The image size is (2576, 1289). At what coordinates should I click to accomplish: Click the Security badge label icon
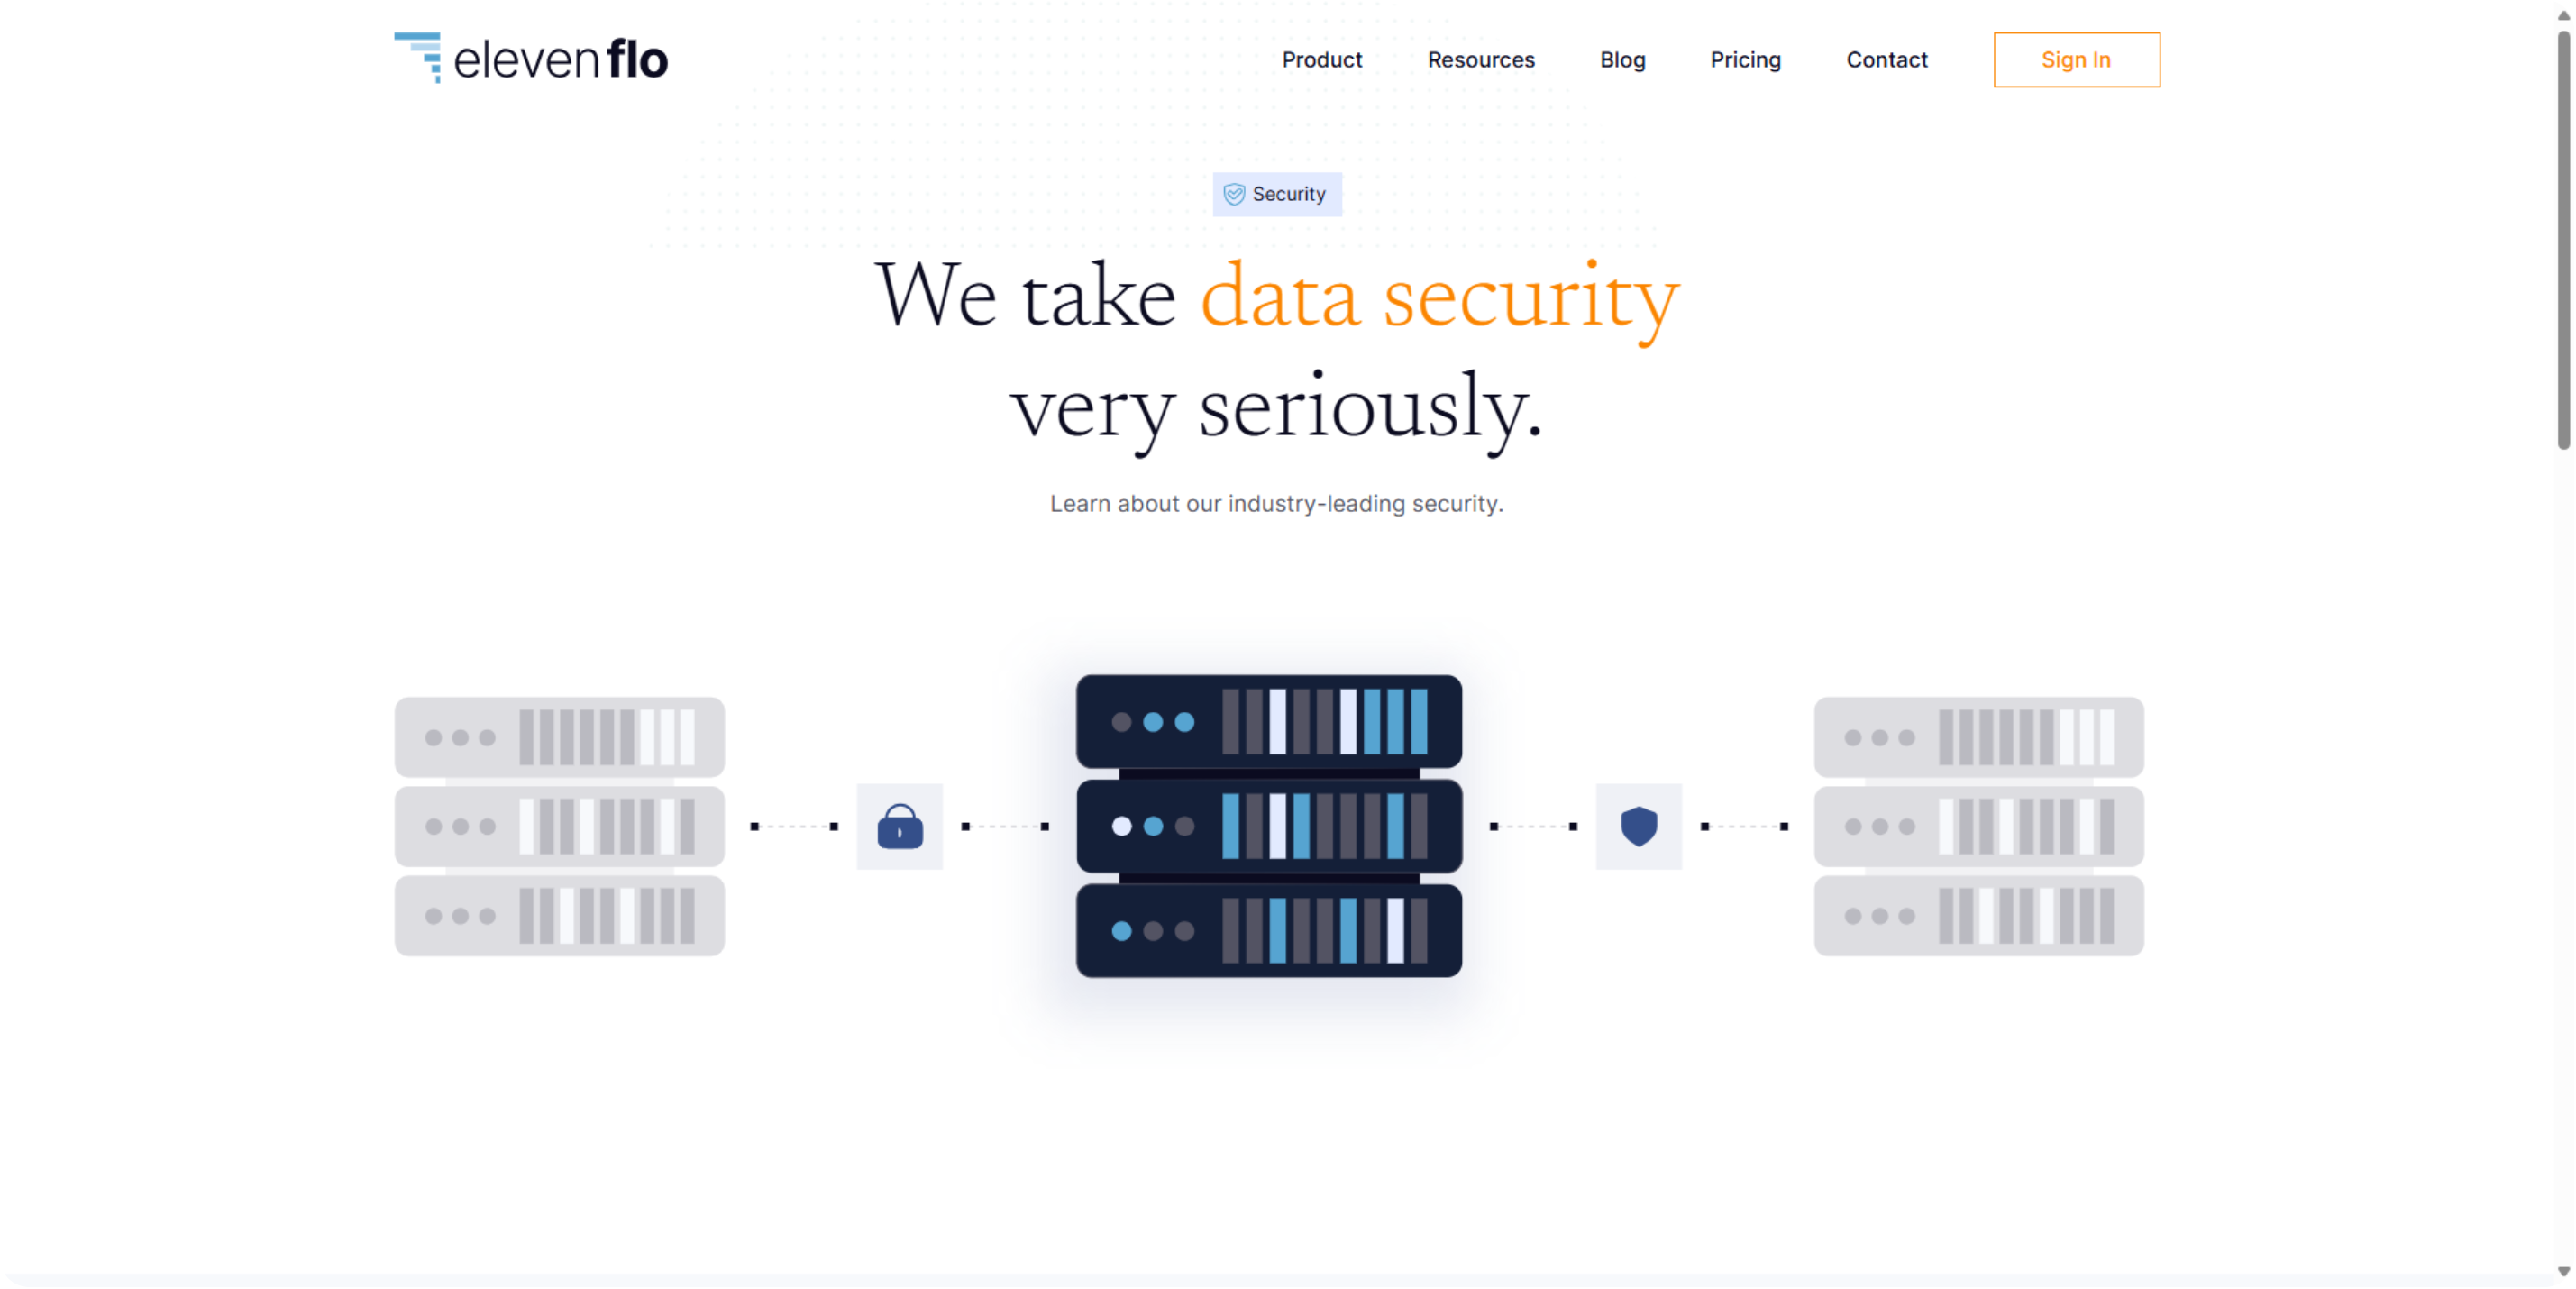click(x=1235, y=194)
